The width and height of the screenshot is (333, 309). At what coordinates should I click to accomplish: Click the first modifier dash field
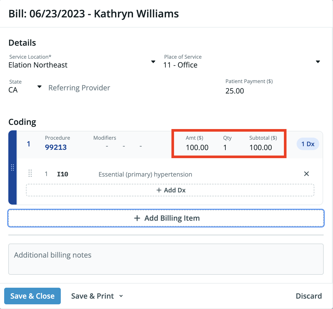[106, 146]
